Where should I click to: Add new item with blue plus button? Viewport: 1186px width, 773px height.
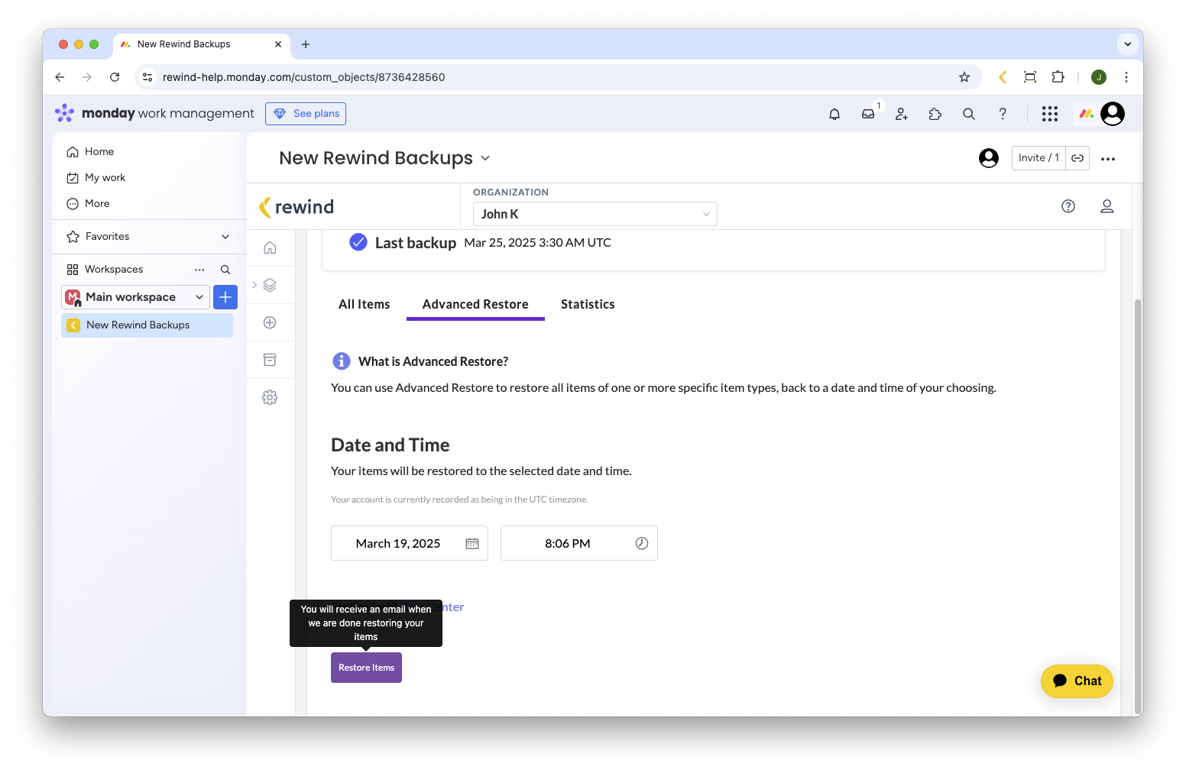pyautogui.click(x=225, y=297)
